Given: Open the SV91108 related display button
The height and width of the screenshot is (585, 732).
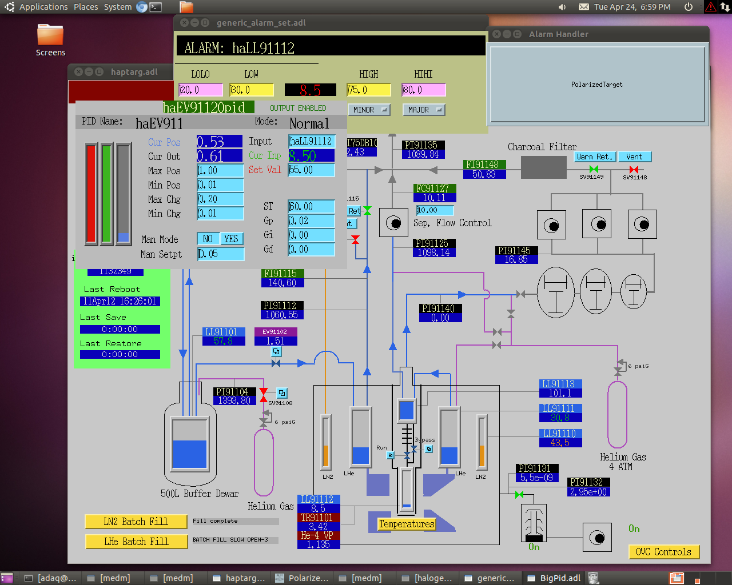Looking at the screenshot, I should click(282, 393).
